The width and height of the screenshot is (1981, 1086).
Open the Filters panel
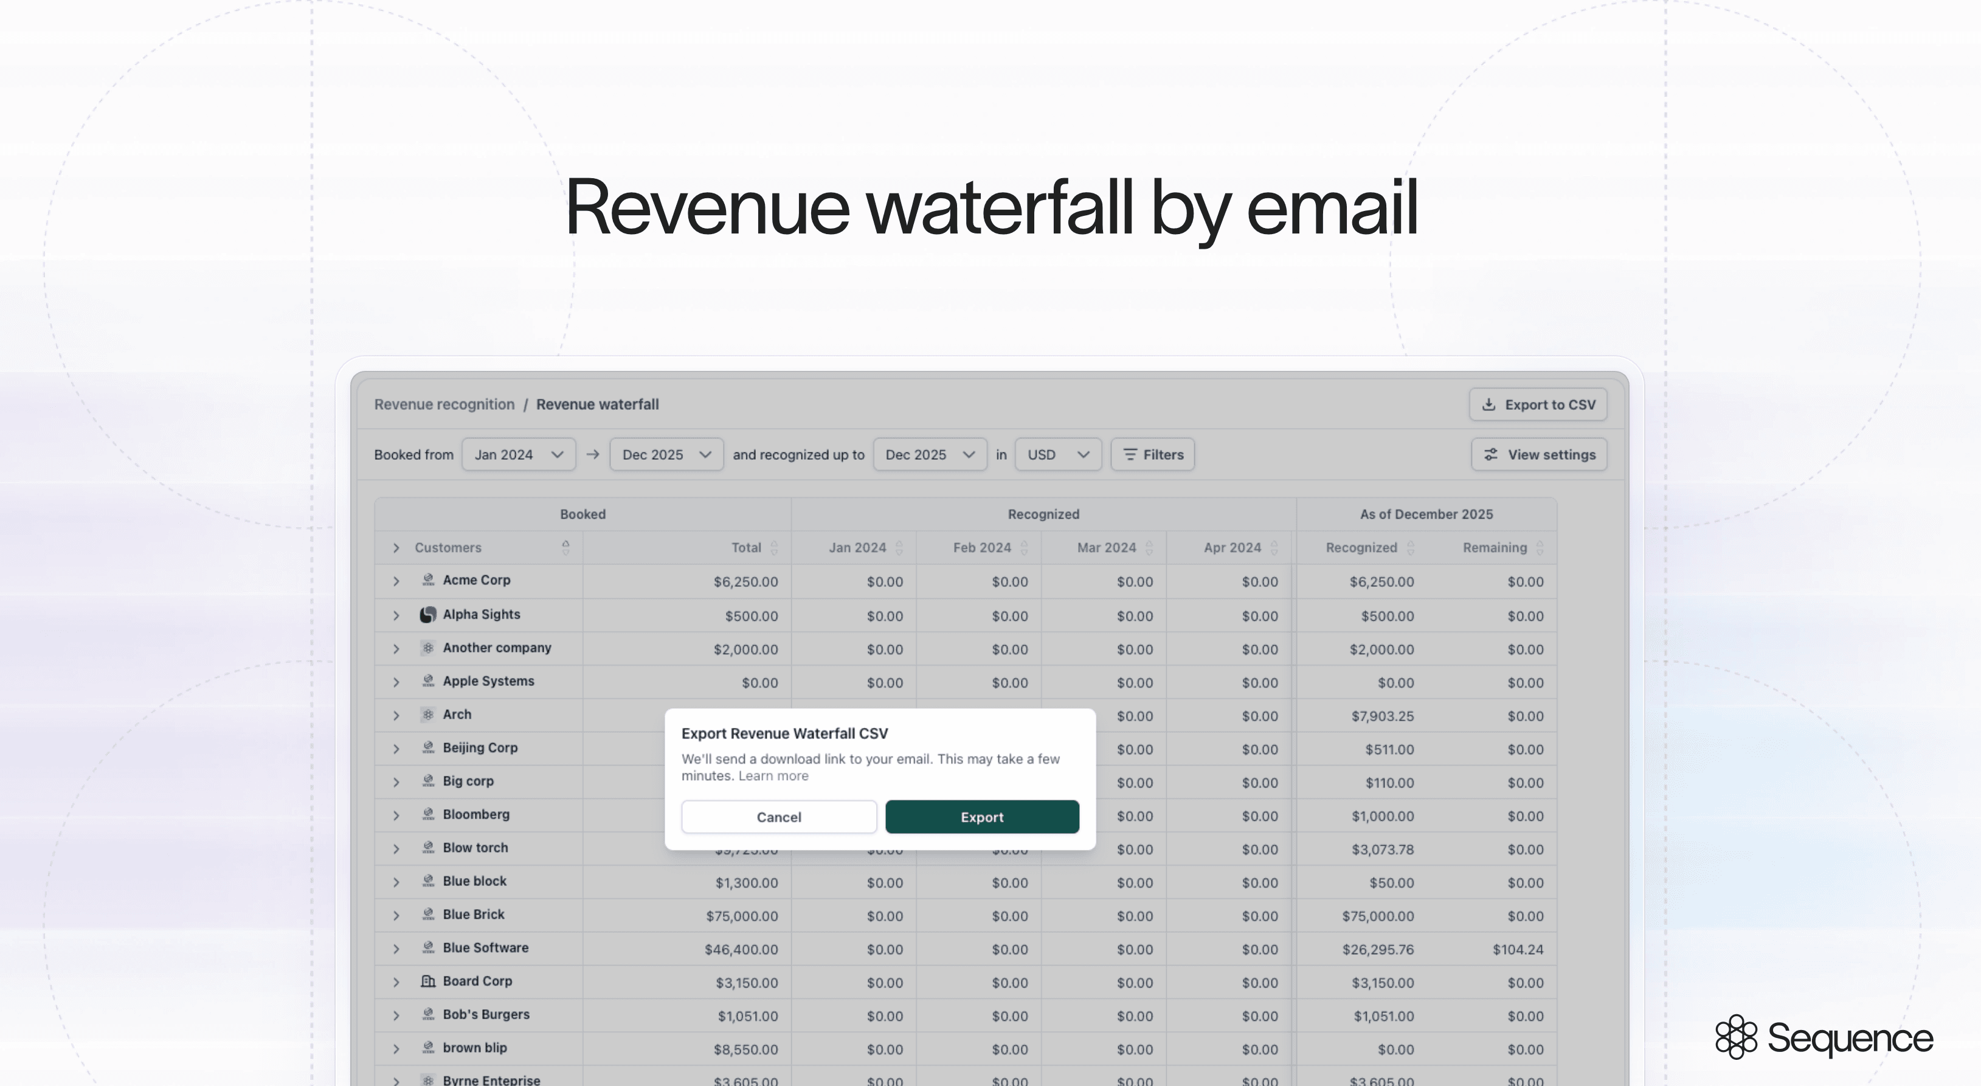(x=1152, y=455)
